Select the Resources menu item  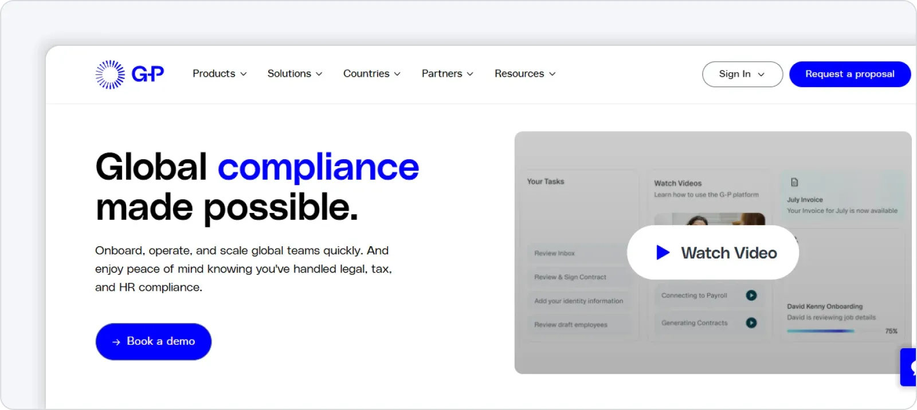point(524,74)
